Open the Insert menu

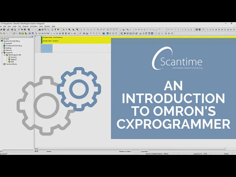[x=14, y=26]
